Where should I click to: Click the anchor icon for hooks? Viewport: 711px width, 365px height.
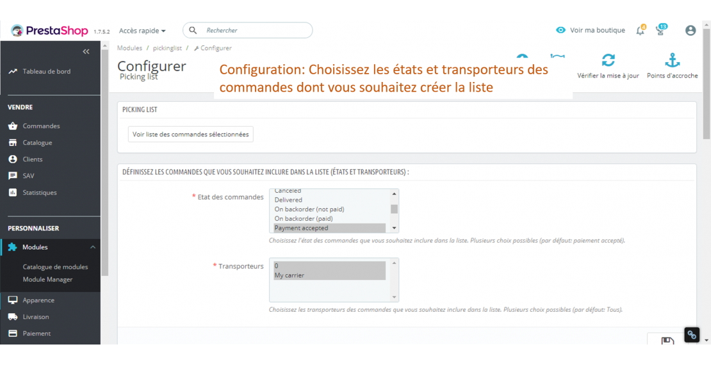point(672,61)
